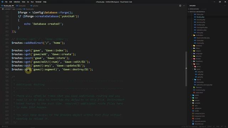The image size is (228, 128).
Task: Click the .env file icon
Action: pos(193,106)
